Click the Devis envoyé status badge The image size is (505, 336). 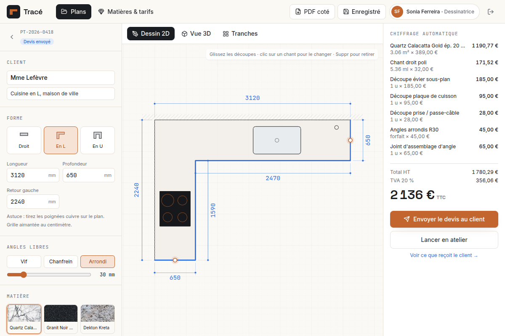point(37,42)
